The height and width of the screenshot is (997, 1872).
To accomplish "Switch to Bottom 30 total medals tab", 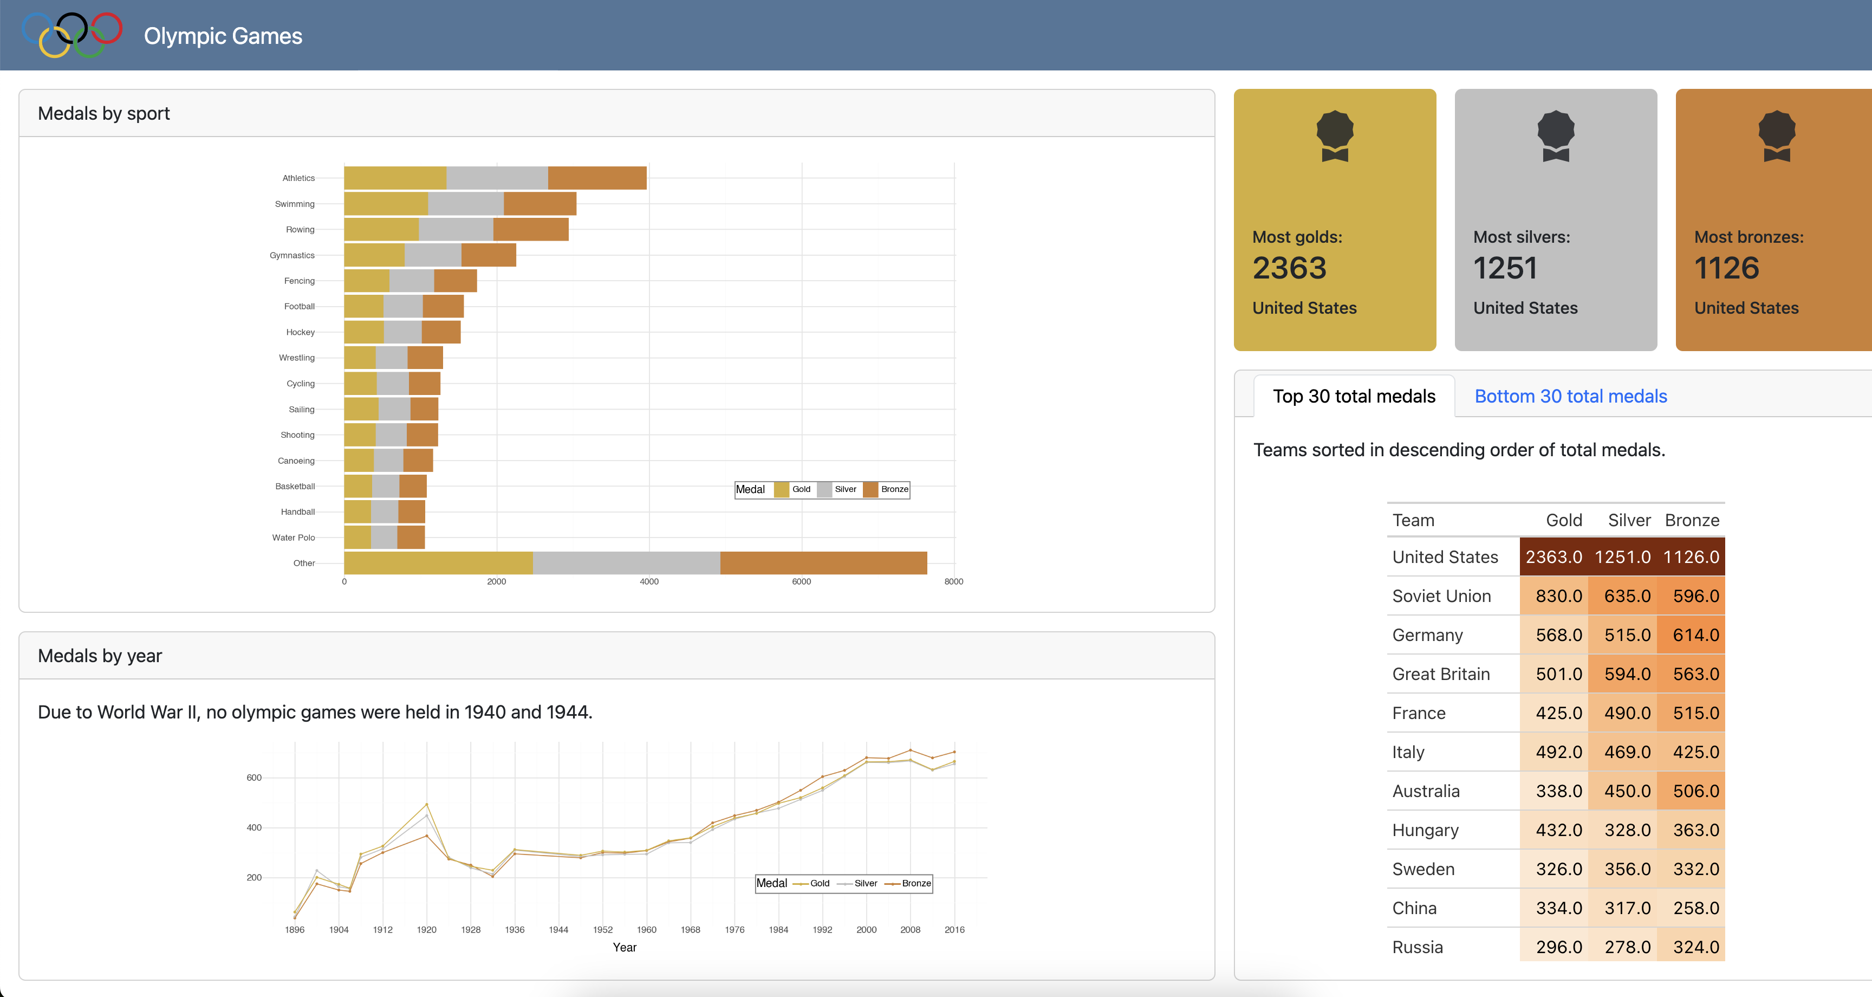I will click(1570, 396).
